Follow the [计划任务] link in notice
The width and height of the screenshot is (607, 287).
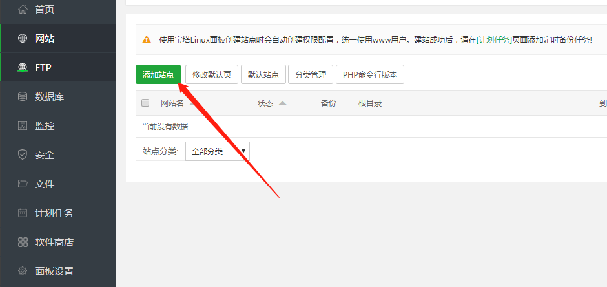tap(494, 39)
